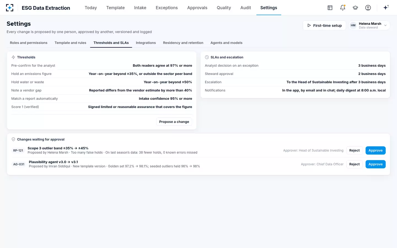Click the shield icon beside Changes waiting
Image resolution: width=397 pixels, height=248 pixels.
point(13,139)
